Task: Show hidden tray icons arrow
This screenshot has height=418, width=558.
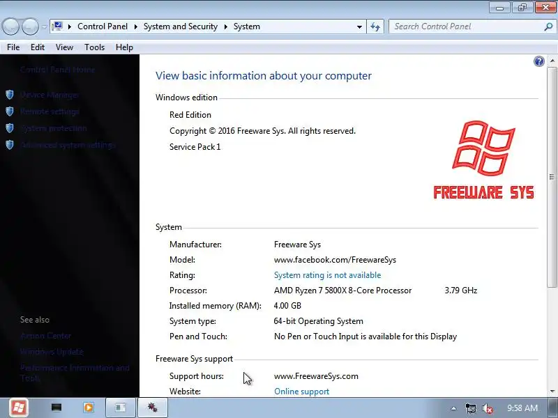Action: pos(453,408)
